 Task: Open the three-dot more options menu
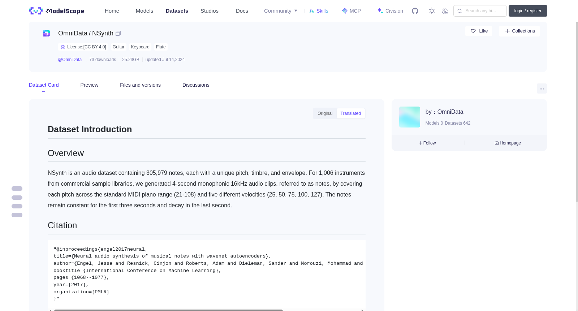[542, 88]
